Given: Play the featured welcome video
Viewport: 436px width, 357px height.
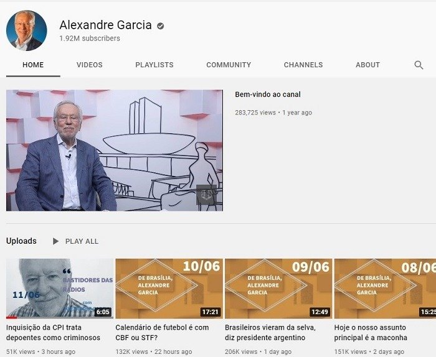Looking at the screenshot, I should click(115, 151).
